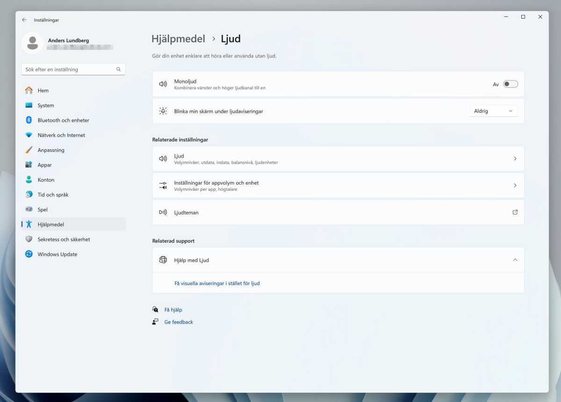This screenshot has width=561, height=402.
Task: Click the Sök efter en inställning field
Action: pos(68,69)
